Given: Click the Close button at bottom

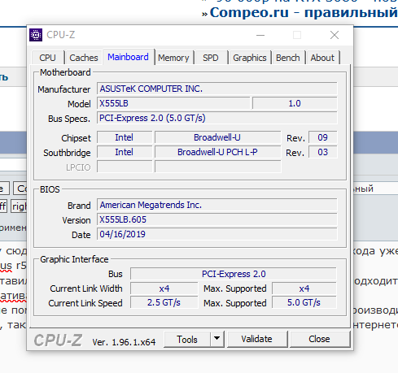Looking at the screenshot, I should (x=319, y=339).
